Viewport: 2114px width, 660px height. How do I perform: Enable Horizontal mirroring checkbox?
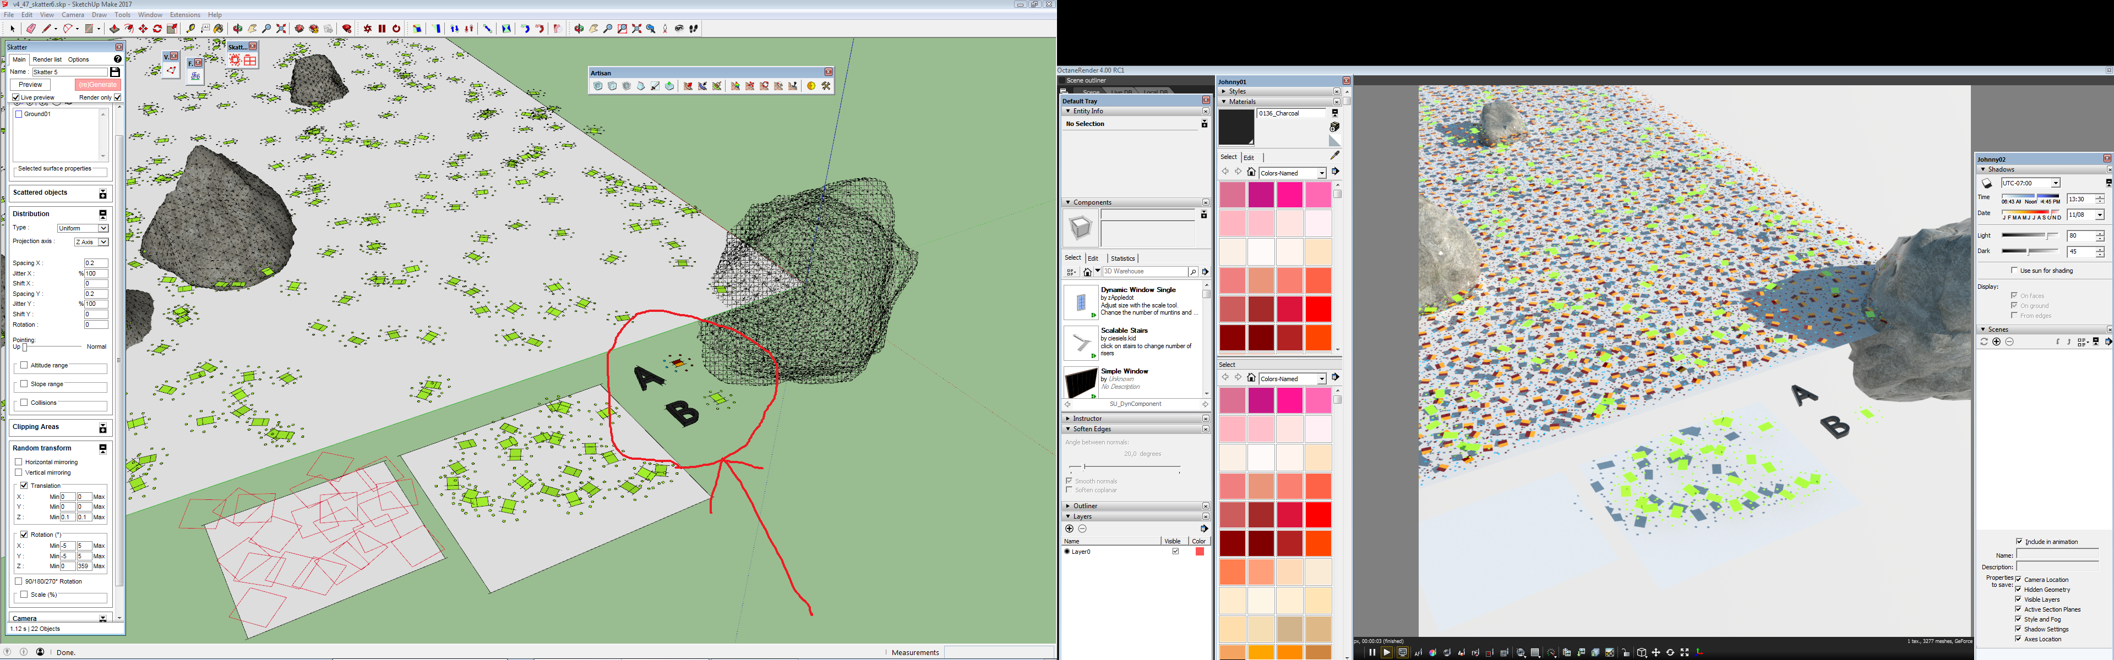(19, 461)
